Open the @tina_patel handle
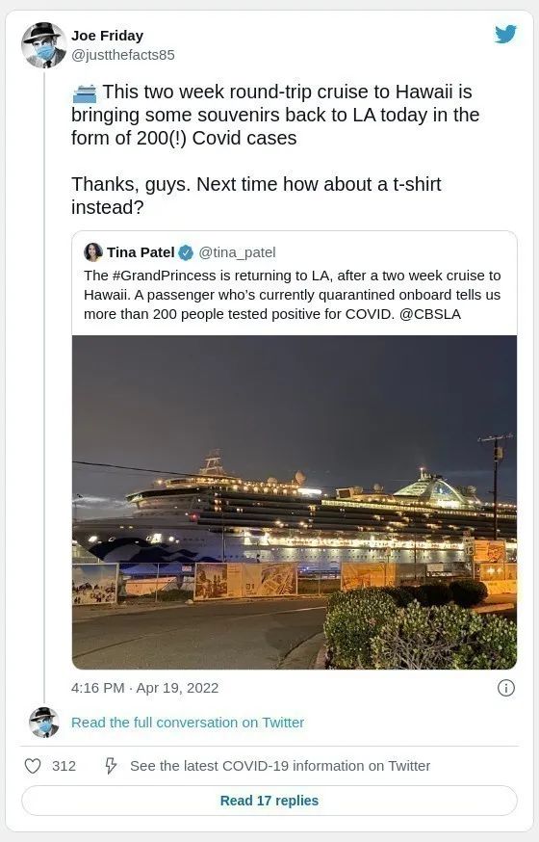The image size is (539, 842). click(237, 252)
